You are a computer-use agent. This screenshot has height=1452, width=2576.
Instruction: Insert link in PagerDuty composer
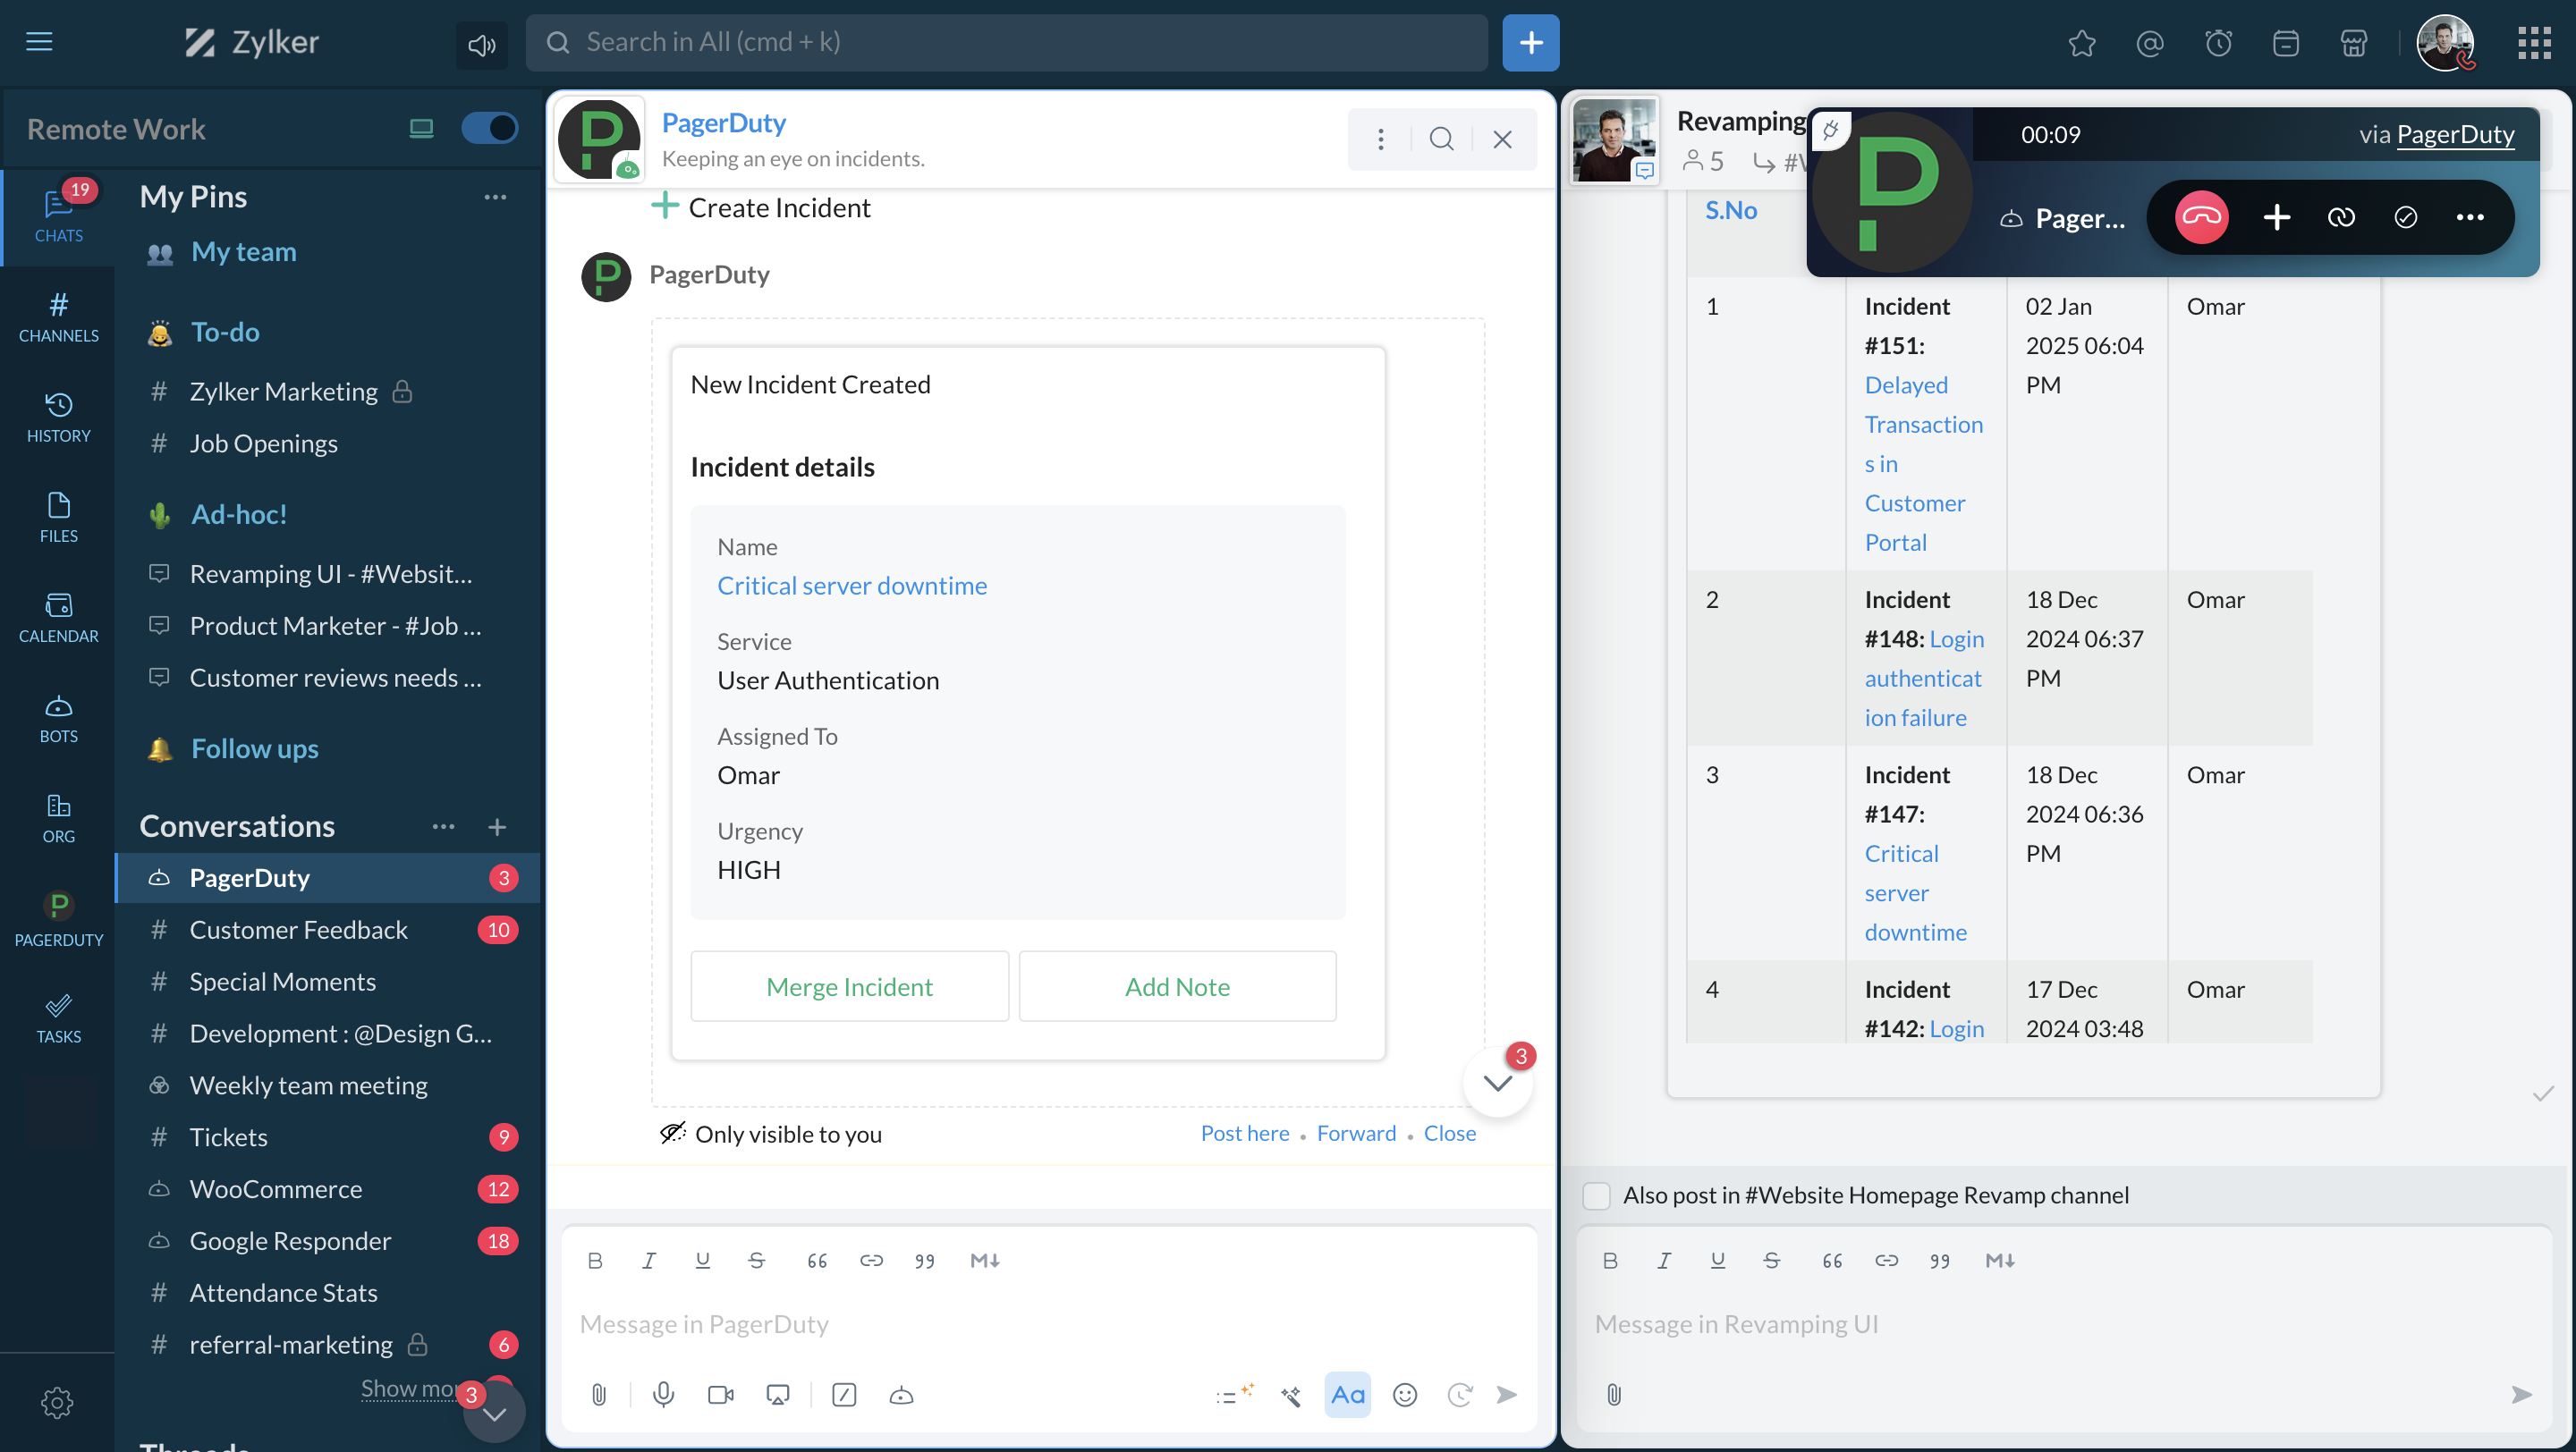coord(871,1260)
